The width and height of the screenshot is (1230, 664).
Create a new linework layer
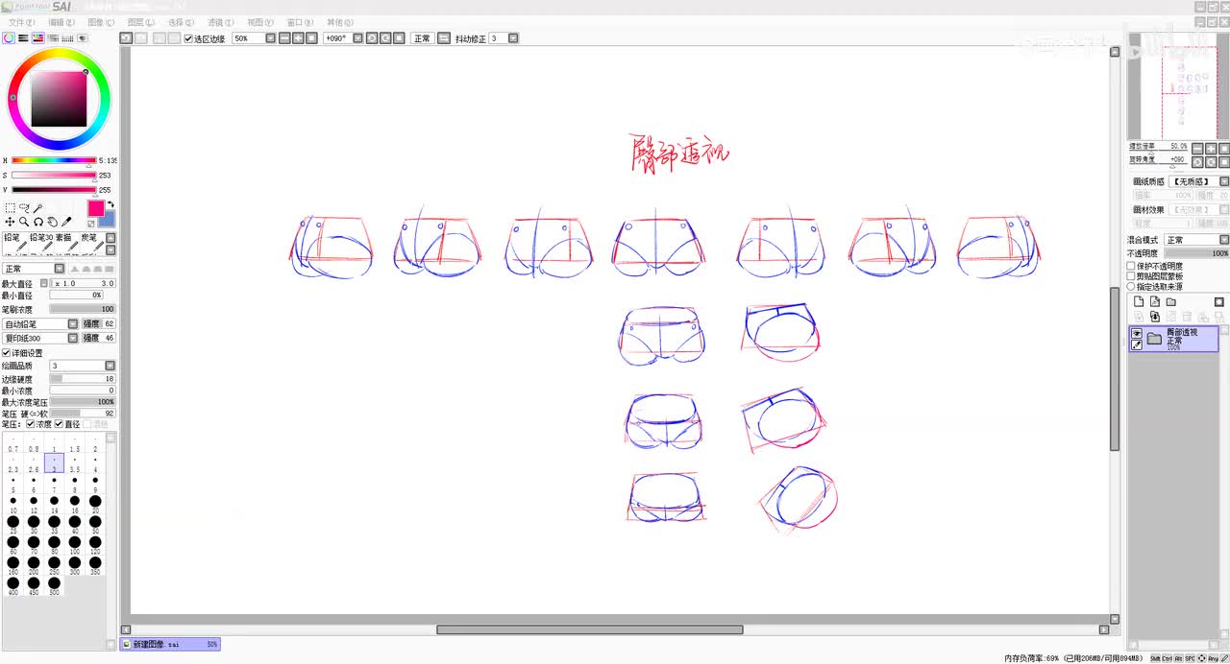(1155, 302)
